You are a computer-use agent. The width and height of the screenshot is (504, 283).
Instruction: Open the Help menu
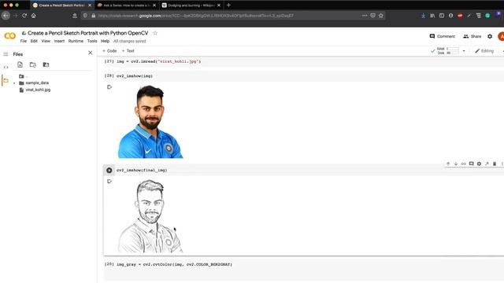click(x=105, y=41)
